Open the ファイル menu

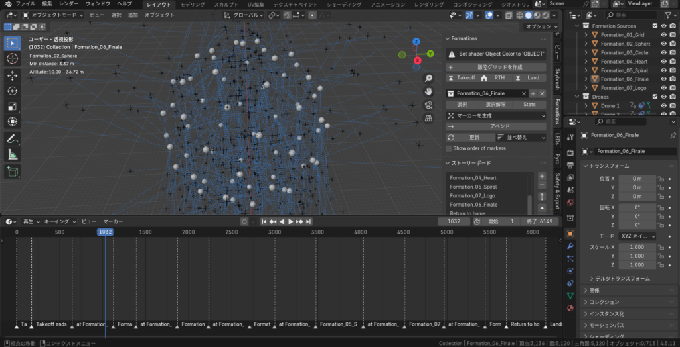(x=25, y=4)
